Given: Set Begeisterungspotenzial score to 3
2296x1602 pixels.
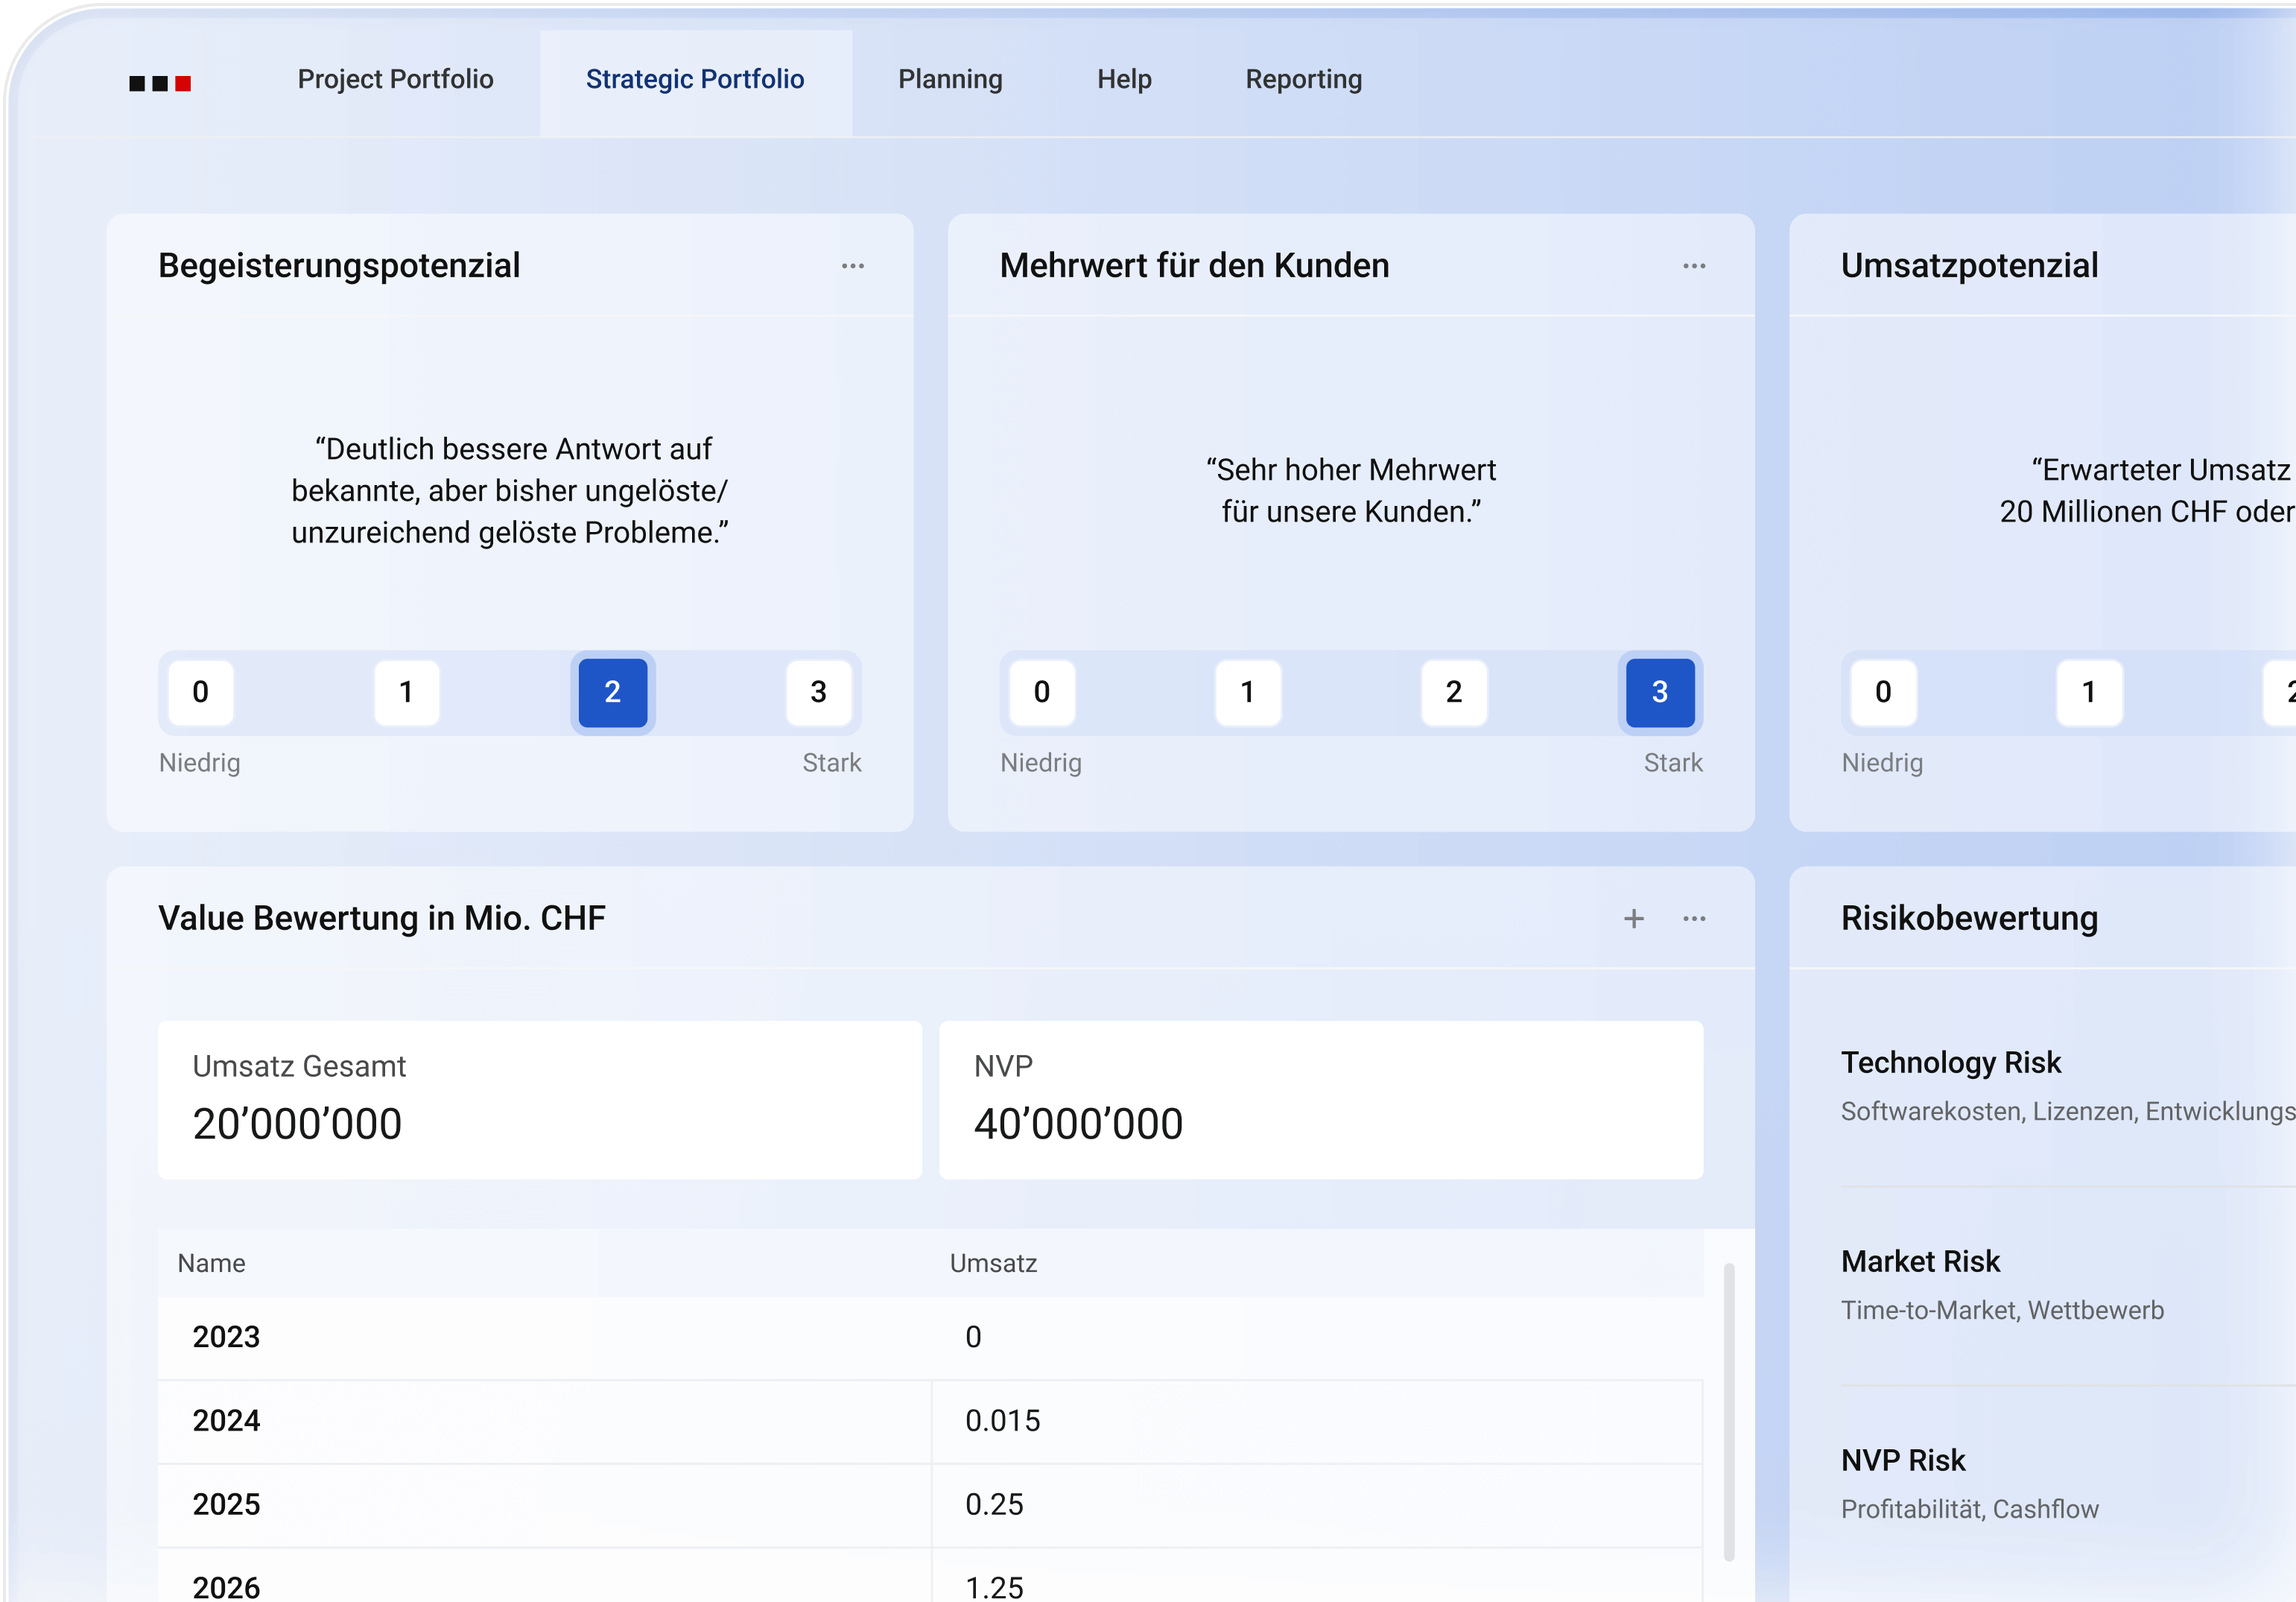Looking at the screenshot, I should coord(819,692).
